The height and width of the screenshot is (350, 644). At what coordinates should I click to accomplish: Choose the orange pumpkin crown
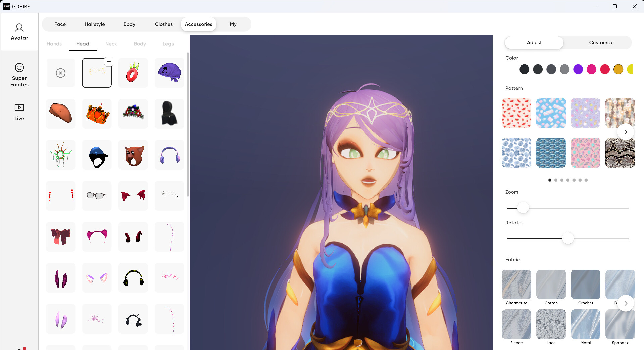coord(97,114)
